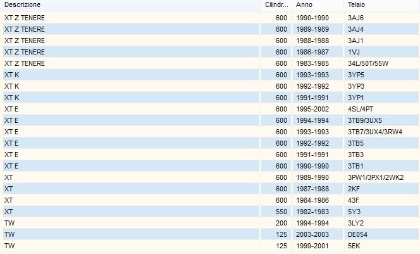420x254 pixels.
Task: Click frame code 3LY2
Action: coord(355,223)
